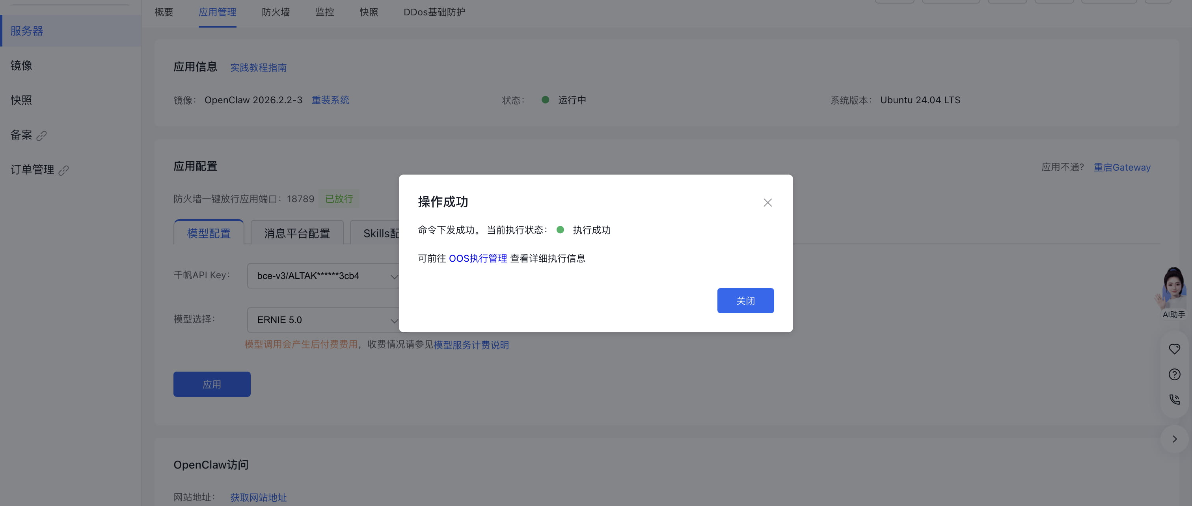Image resolution: width=1192 pixels, height=506 pixels.
Task: Switch to the 防火墙 tab
Action: tap(276, 12)
